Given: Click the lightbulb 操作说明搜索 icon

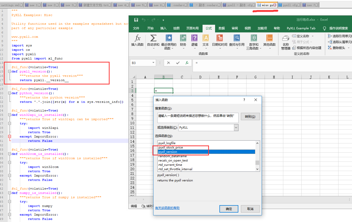Looking at the screenshot, I should [x=324, y=28].
